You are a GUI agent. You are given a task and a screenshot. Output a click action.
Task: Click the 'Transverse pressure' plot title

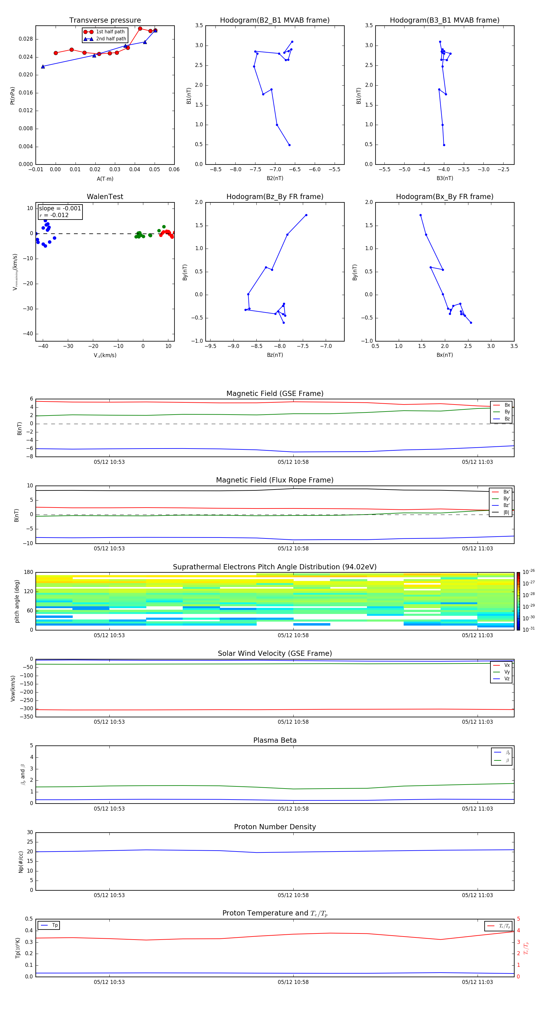(x=105, y=20)
